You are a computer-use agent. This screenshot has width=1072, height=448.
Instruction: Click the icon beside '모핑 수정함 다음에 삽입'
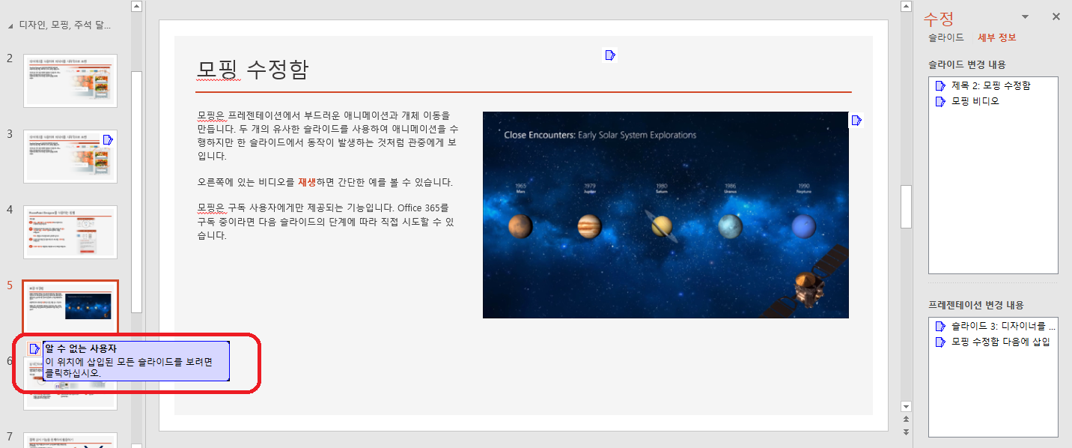pos(941,342)
